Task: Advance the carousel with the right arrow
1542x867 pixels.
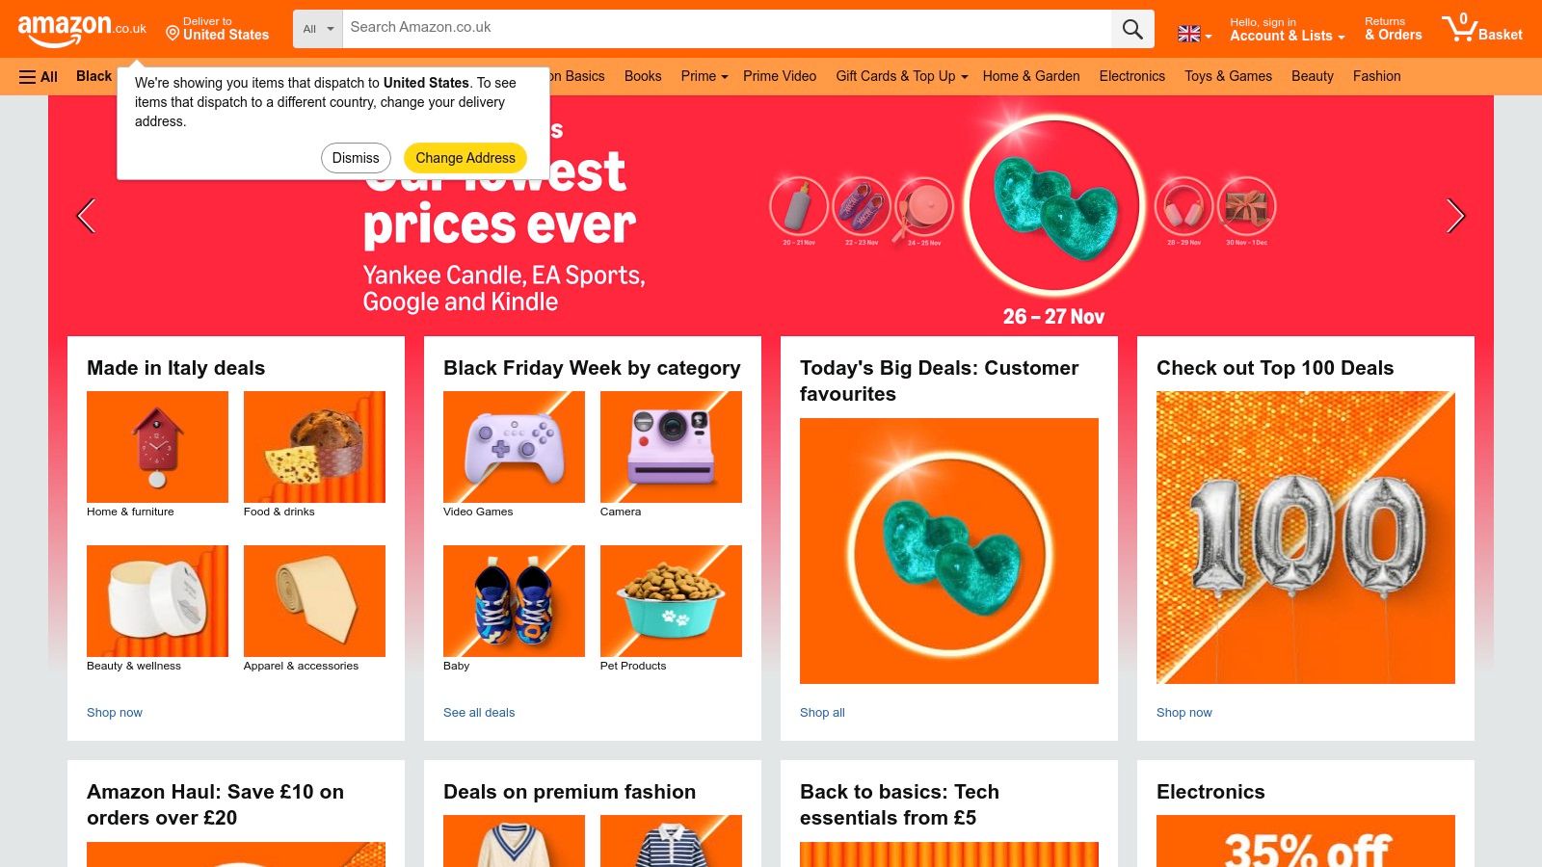Action: click(x=1453, y=216)
